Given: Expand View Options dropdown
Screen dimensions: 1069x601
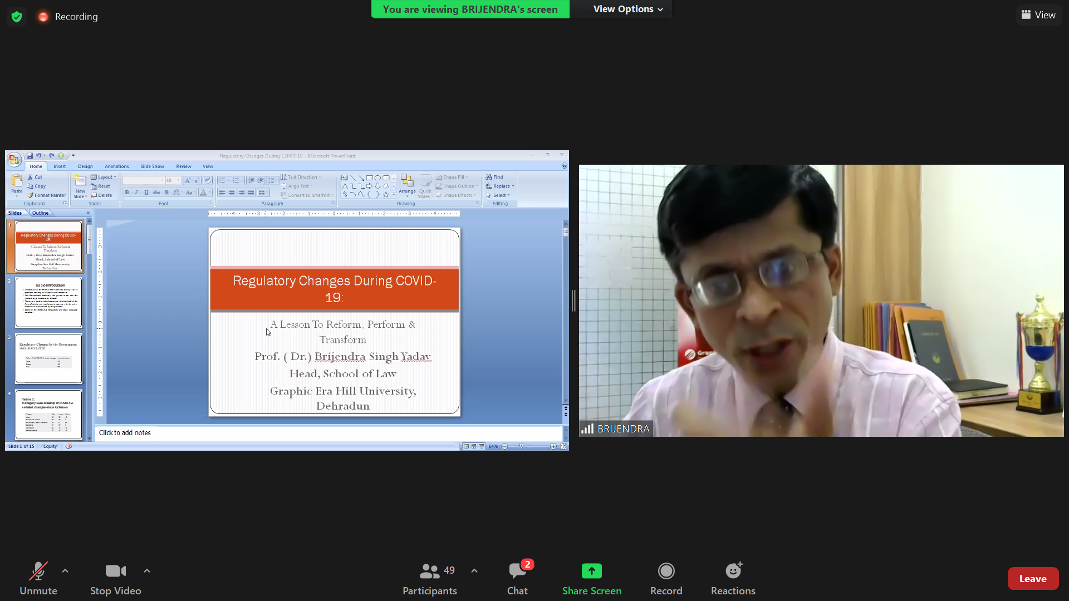Looking at the screenshot, I should tap(627, 9).
